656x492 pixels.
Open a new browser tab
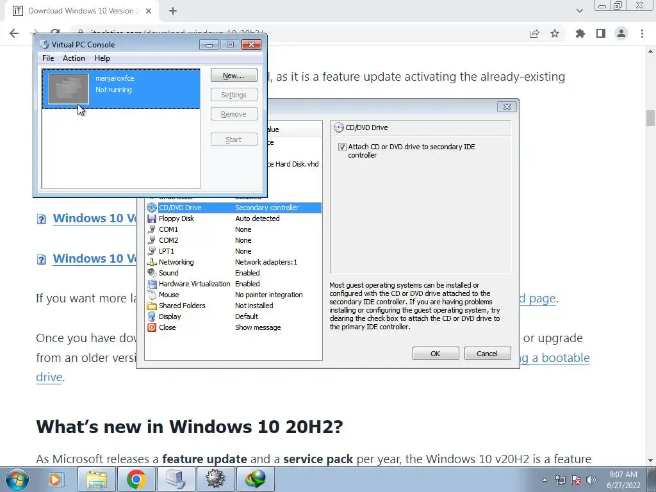click(173, 11)
